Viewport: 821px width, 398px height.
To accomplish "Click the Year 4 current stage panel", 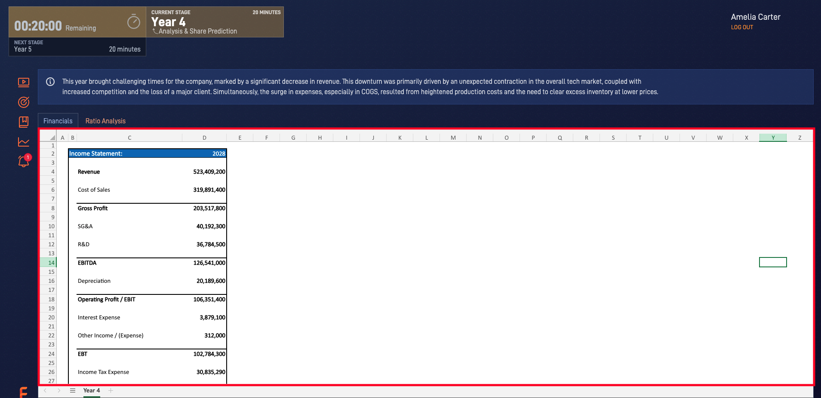I will click(215, 22).
